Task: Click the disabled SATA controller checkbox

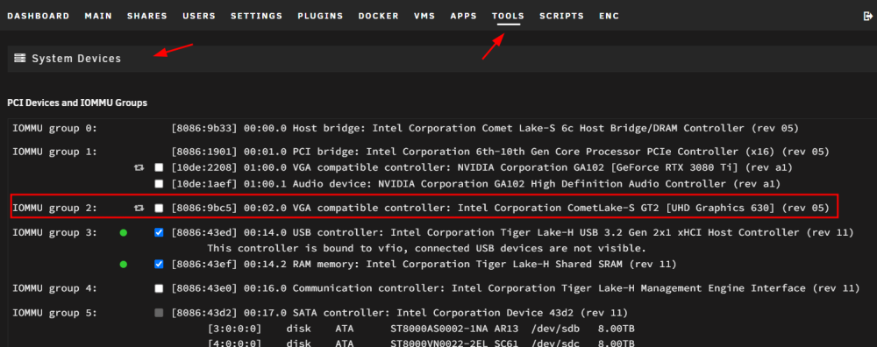Action: [160, 313]
